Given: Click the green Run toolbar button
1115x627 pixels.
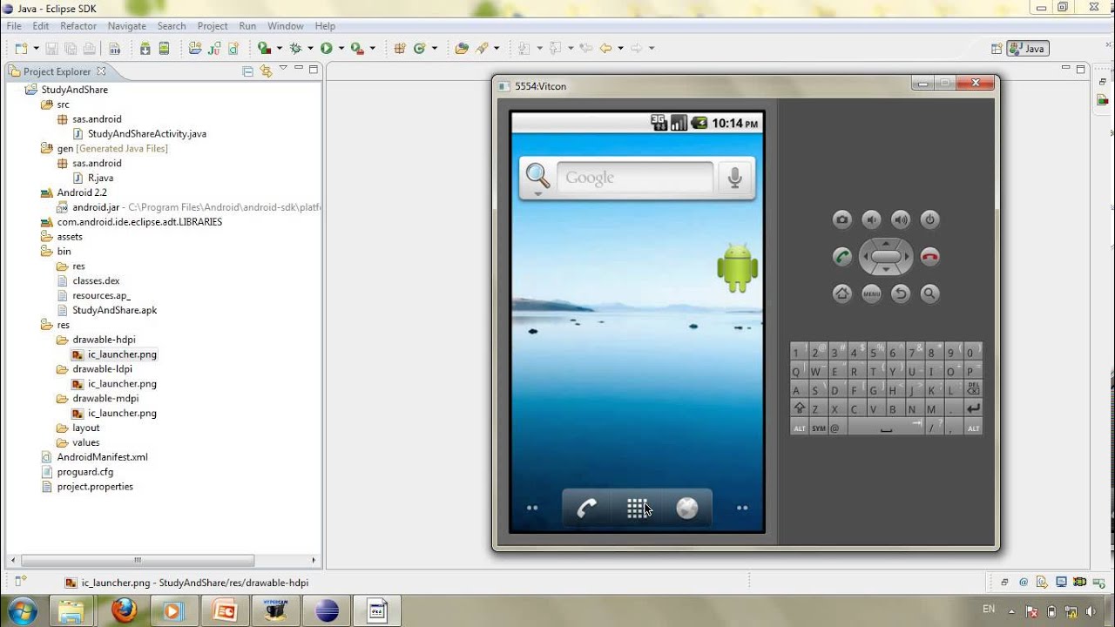Looking at the screenshot, I should coord(326,49).
